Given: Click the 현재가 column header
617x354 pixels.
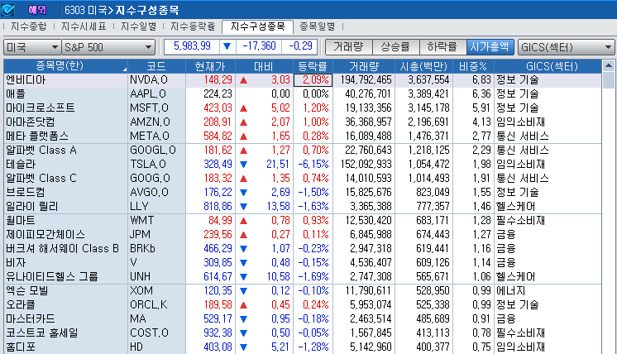Looking at the screenshot, I should click(210, 66).
